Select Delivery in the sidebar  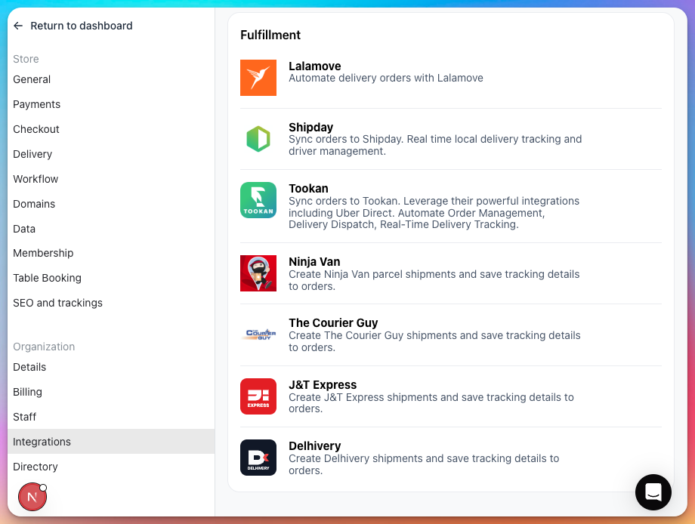(32, 154)
